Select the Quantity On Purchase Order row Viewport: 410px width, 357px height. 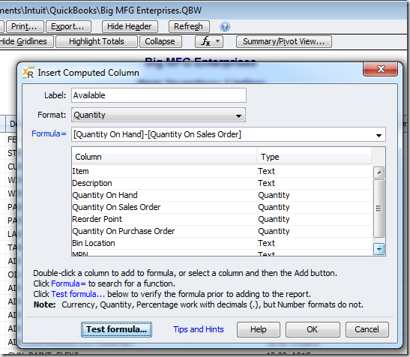(222, 231)
